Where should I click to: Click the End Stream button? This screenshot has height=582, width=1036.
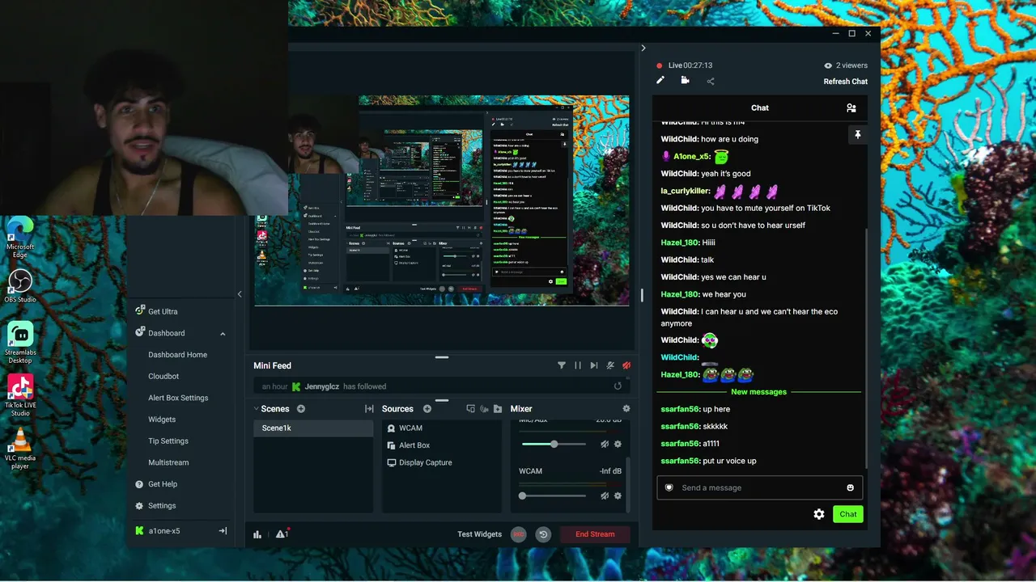pos(595,534)
